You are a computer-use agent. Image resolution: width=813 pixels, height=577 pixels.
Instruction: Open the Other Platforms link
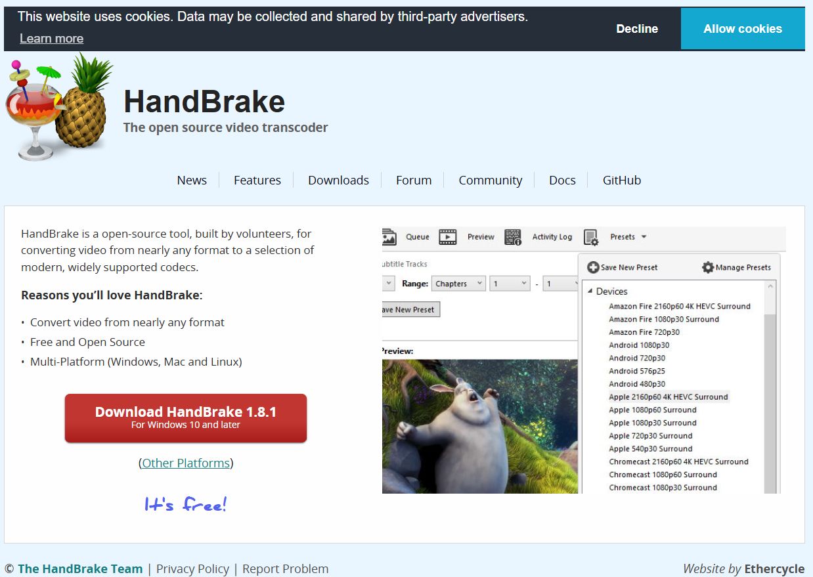(186, 463)
